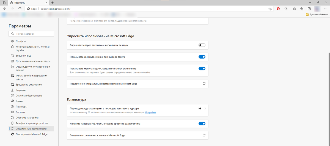The width and height of the screenshot is (330, 146).
Task: Open О программе Microsoft Edge
Action: [31, 134]
